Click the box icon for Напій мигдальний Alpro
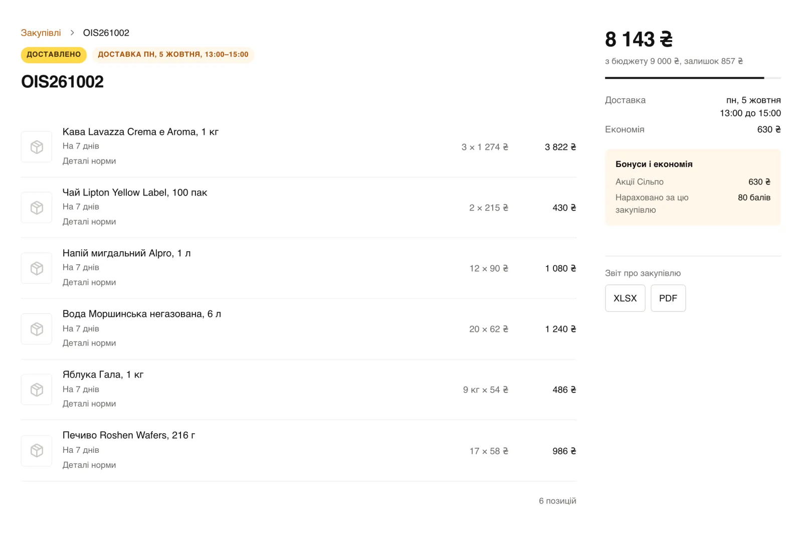Screen dimensions: 802x535 37,268
